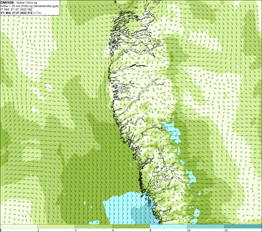This screenshot has height=232, width=262.
Task: Click the "8" scale label
Action: pyautogui.click(x=151, y=230)
